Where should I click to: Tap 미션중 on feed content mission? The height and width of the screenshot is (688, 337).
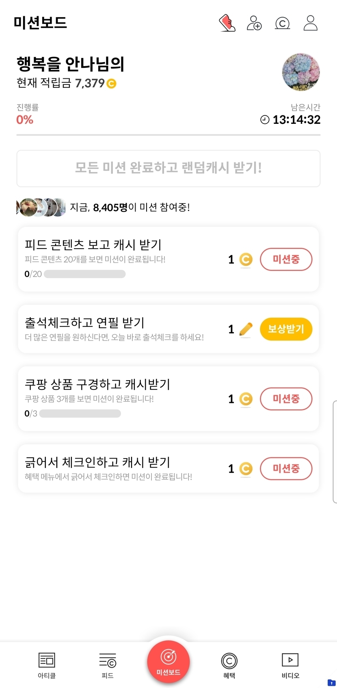(286, 259)
